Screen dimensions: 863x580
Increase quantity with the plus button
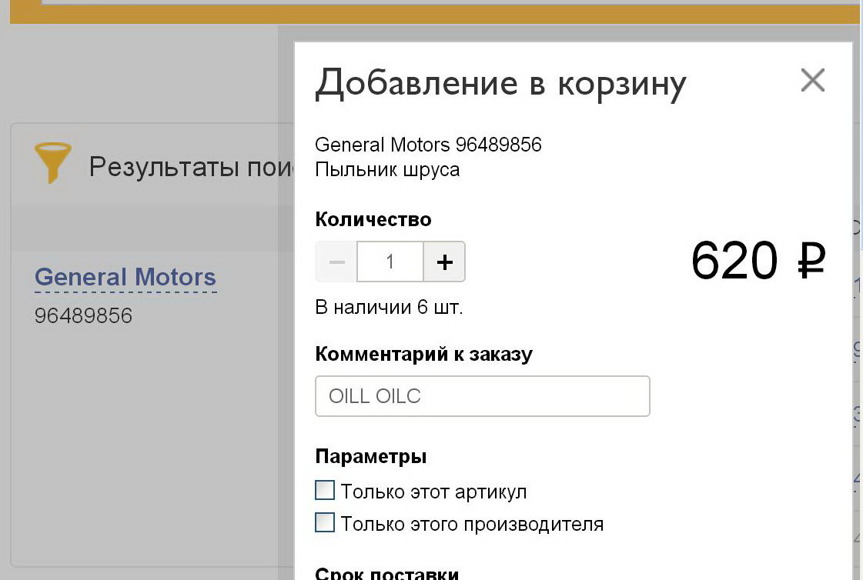[445, 262]
